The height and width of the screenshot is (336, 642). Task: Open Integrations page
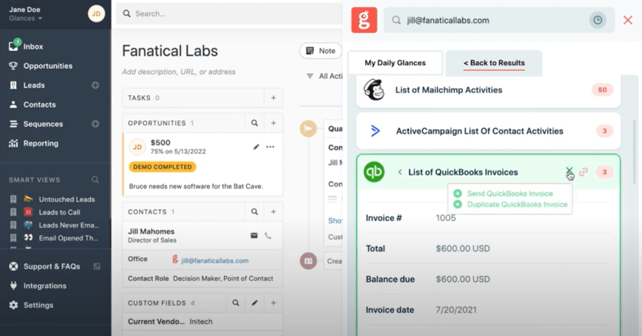44,286
